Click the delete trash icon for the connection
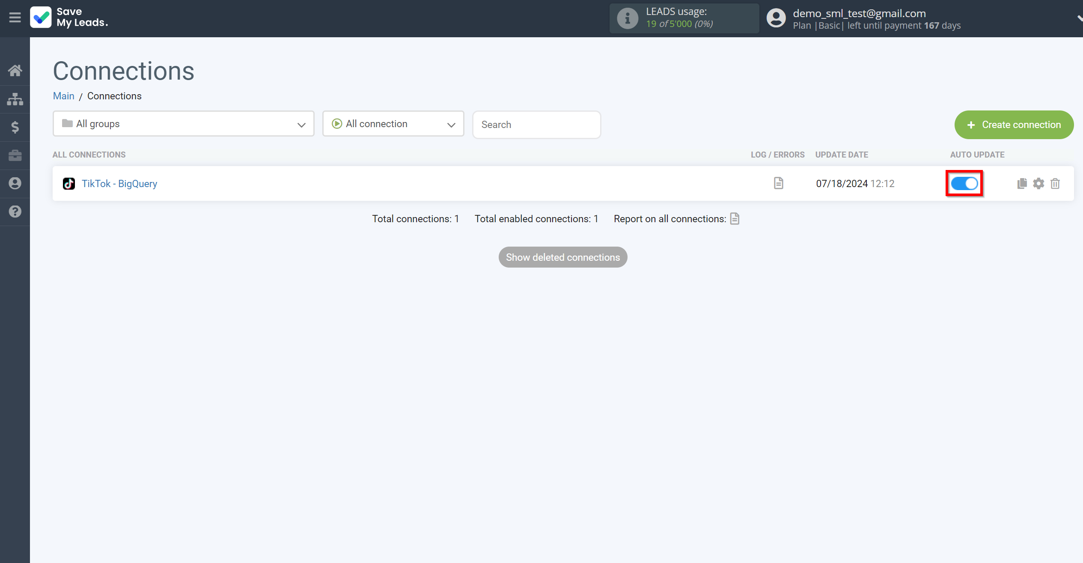The image size is (1083, 563). (x=1055, y=183)
